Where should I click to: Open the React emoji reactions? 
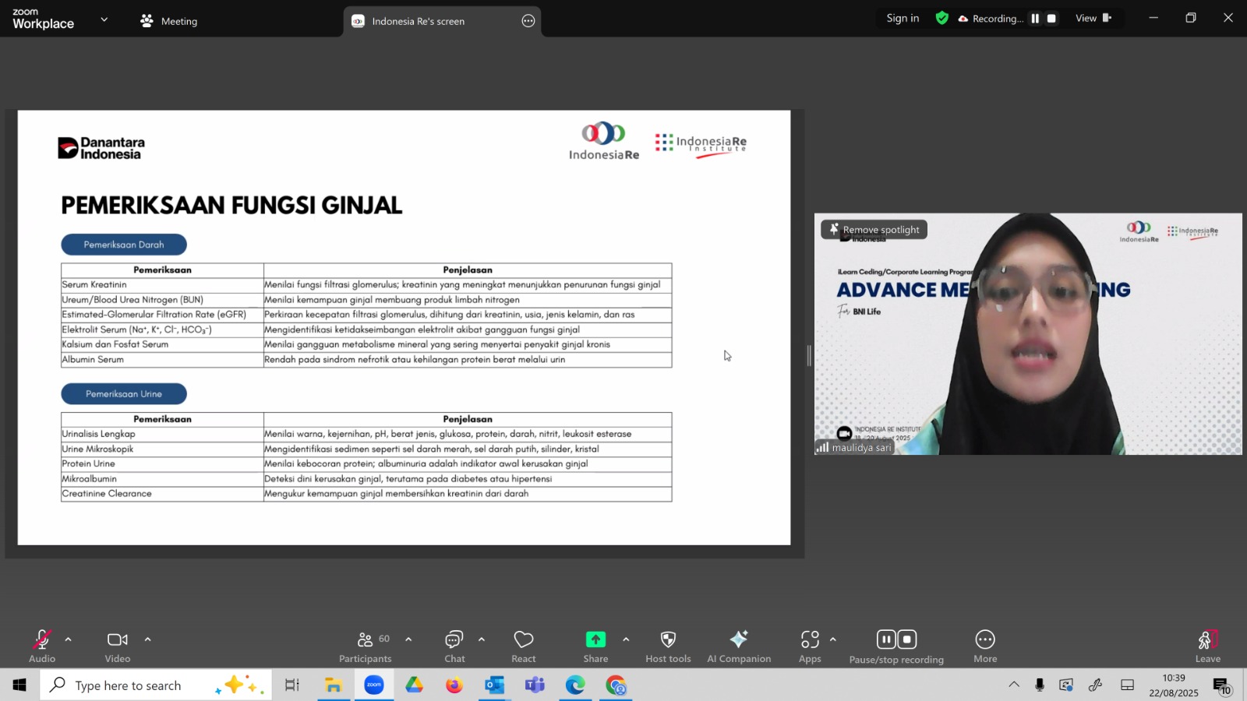pyautogui.click(x=523, y=646)
